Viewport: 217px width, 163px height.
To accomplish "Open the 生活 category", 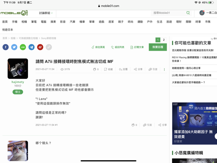I will pos(159,22).
